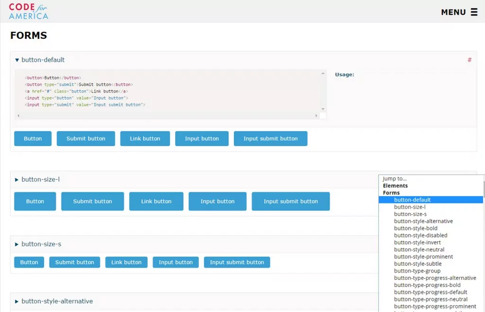Select button-style-subtle in jump list
Image resolution: width=485 pixels, height=312 pixels.
pyautogui.click(x=431, y=264)
